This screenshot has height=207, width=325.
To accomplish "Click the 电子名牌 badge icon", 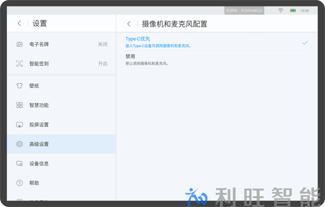I will click(x=19, y=44).
